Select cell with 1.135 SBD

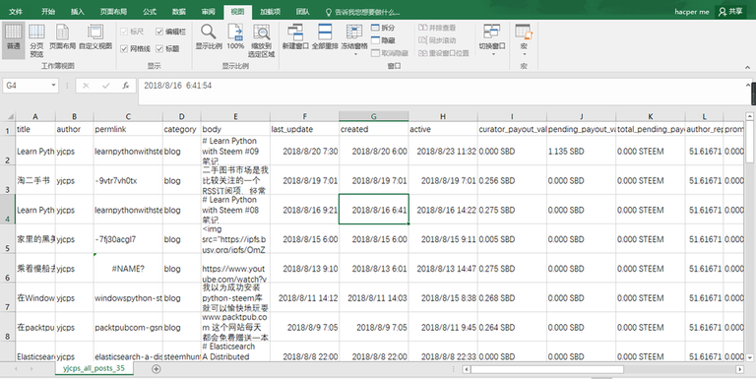click(582, 151)
